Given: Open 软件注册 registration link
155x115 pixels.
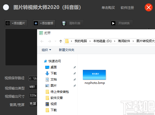Looking at the screenshot, I should pyautogui.click(x=127, y=8).
